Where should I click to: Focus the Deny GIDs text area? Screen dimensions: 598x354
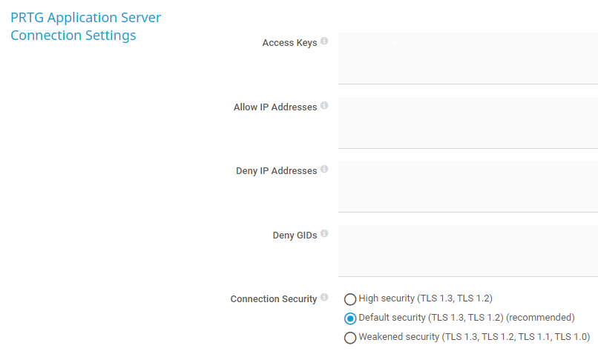point(467,250)
